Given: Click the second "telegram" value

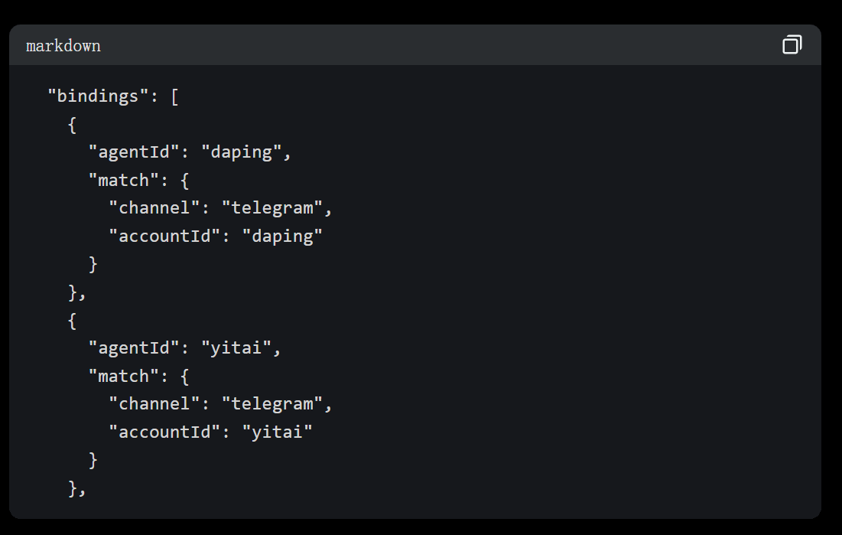Looking at the screenshot, I should (272, 404).
